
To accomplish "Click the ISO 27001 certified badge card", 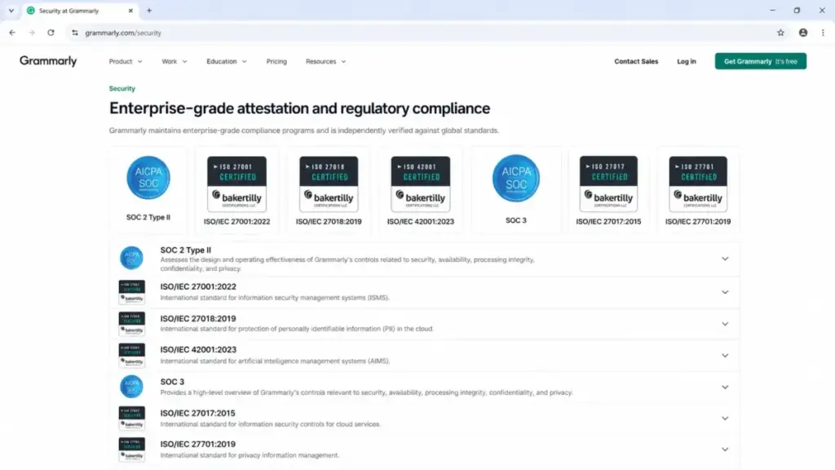I will coord(237,189).
